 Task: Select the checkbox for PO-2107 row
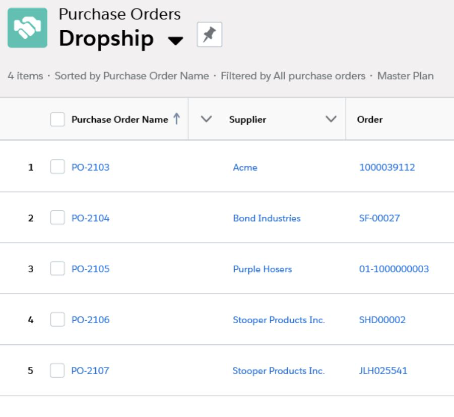point(57,370)
